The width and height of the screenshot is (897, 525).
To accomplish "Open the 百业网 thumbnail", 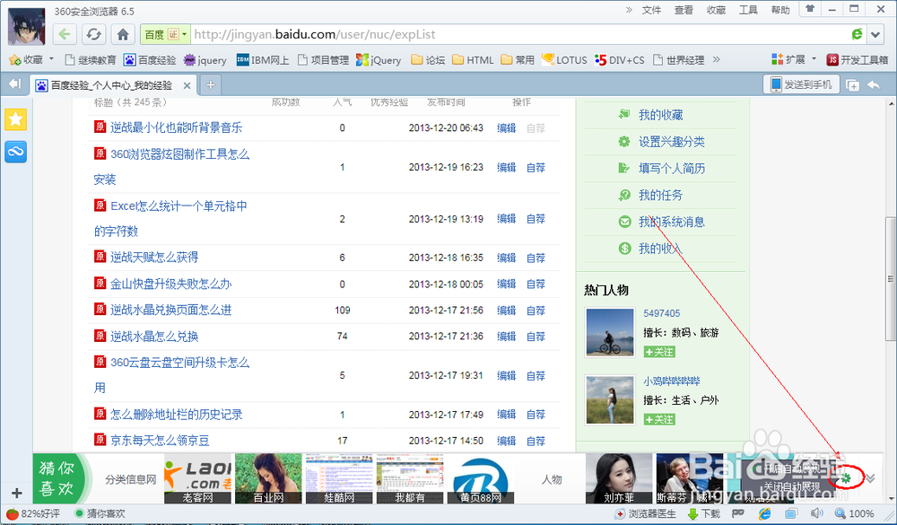I will (268, 478).
